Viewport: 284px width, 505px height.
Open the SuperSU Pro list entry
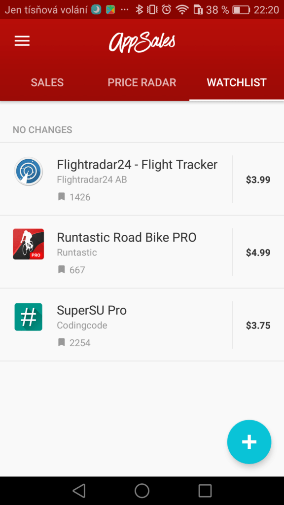(142, 325)
